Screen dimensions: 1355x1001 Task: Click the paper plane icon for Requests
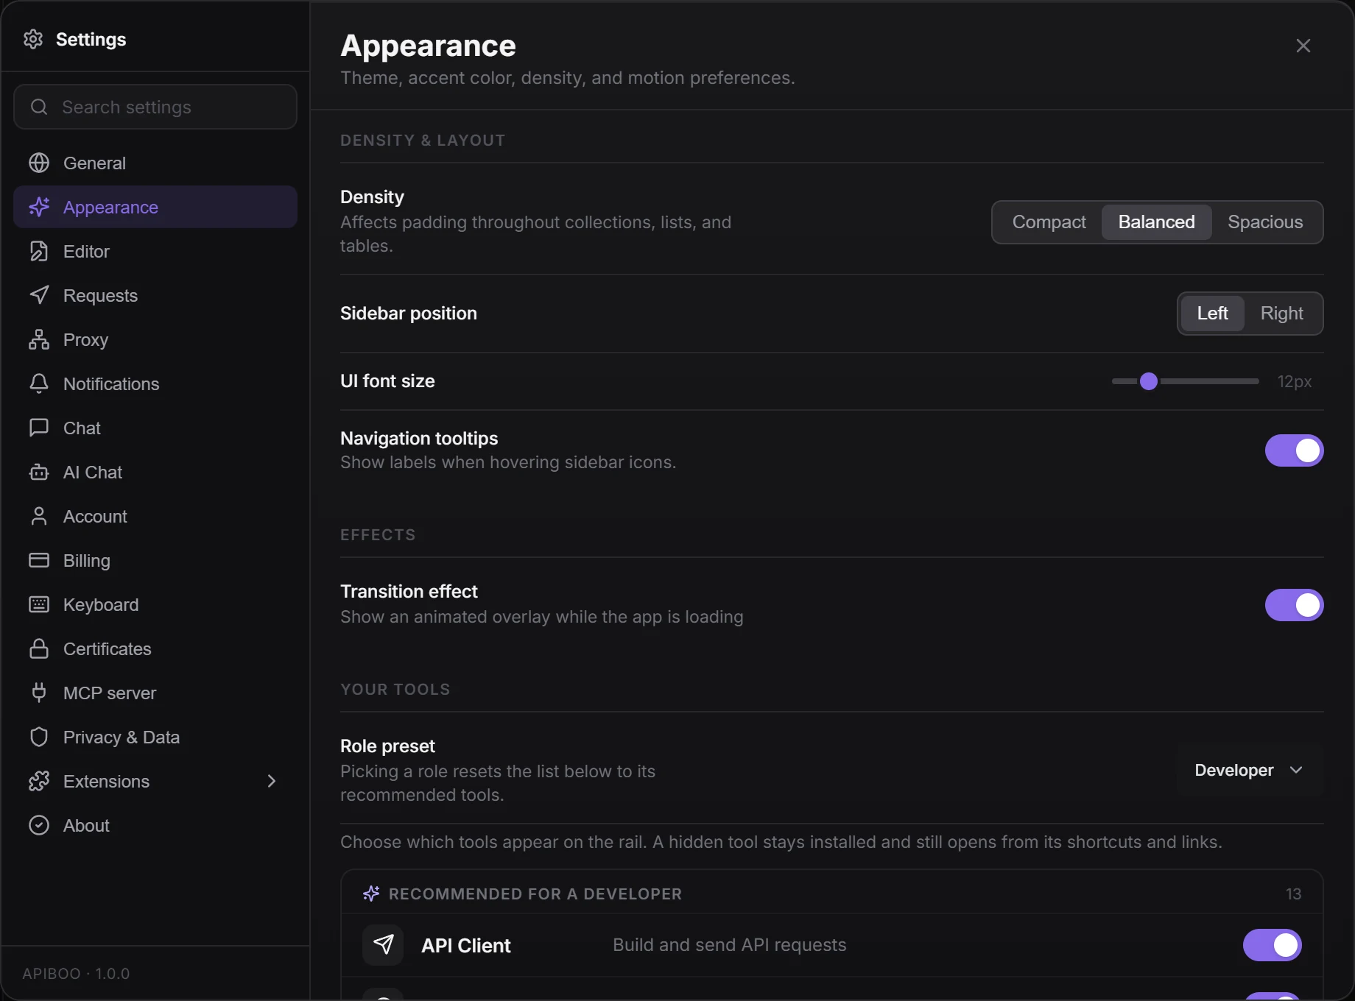pos(39,295)
